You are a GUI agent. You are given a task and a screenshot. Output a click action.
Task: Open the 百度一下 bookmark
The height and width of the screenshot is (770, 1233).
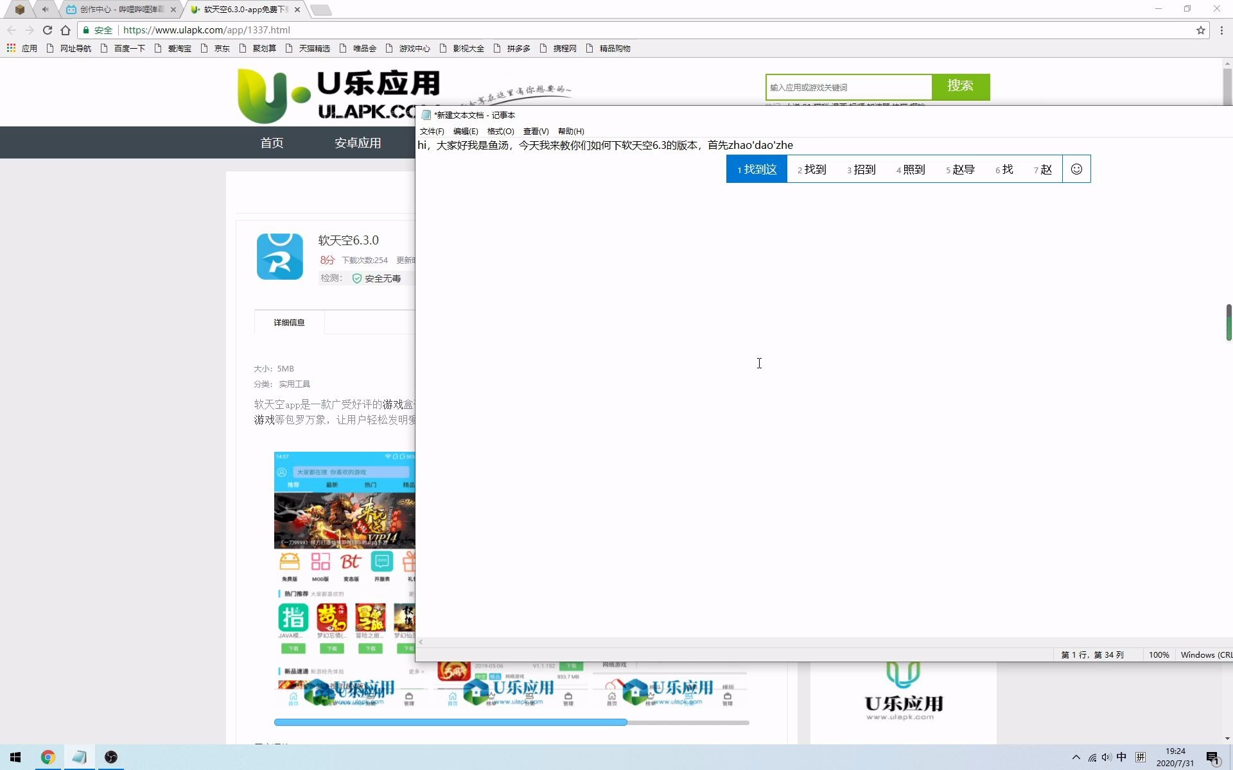click(x=123, y=48)
